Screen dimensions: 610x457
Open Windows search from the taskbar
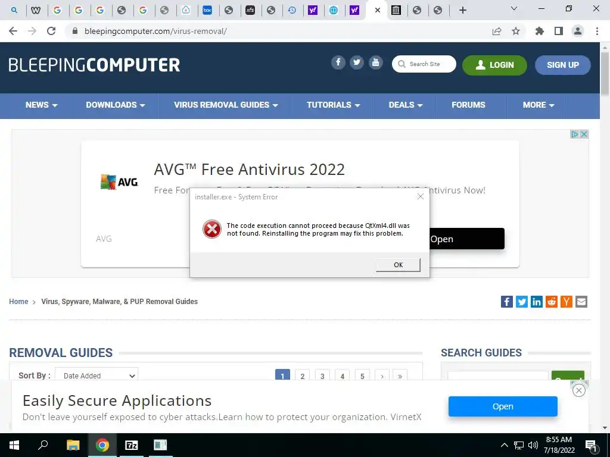pos(43,445)
